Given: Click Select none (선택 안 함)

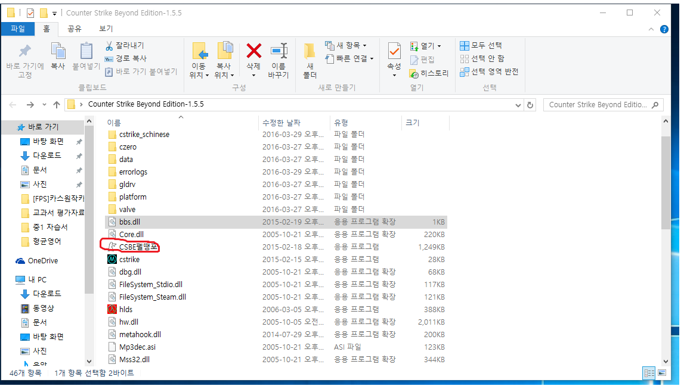Looking at the screenshot, I should [x=482, y=58].
